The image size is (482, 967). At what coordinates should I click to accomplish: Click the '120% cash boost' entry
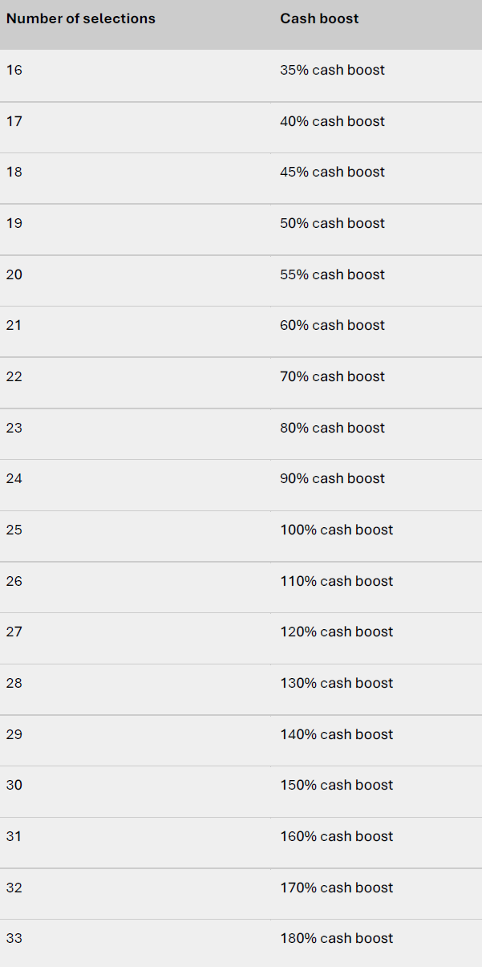[337, 632]
